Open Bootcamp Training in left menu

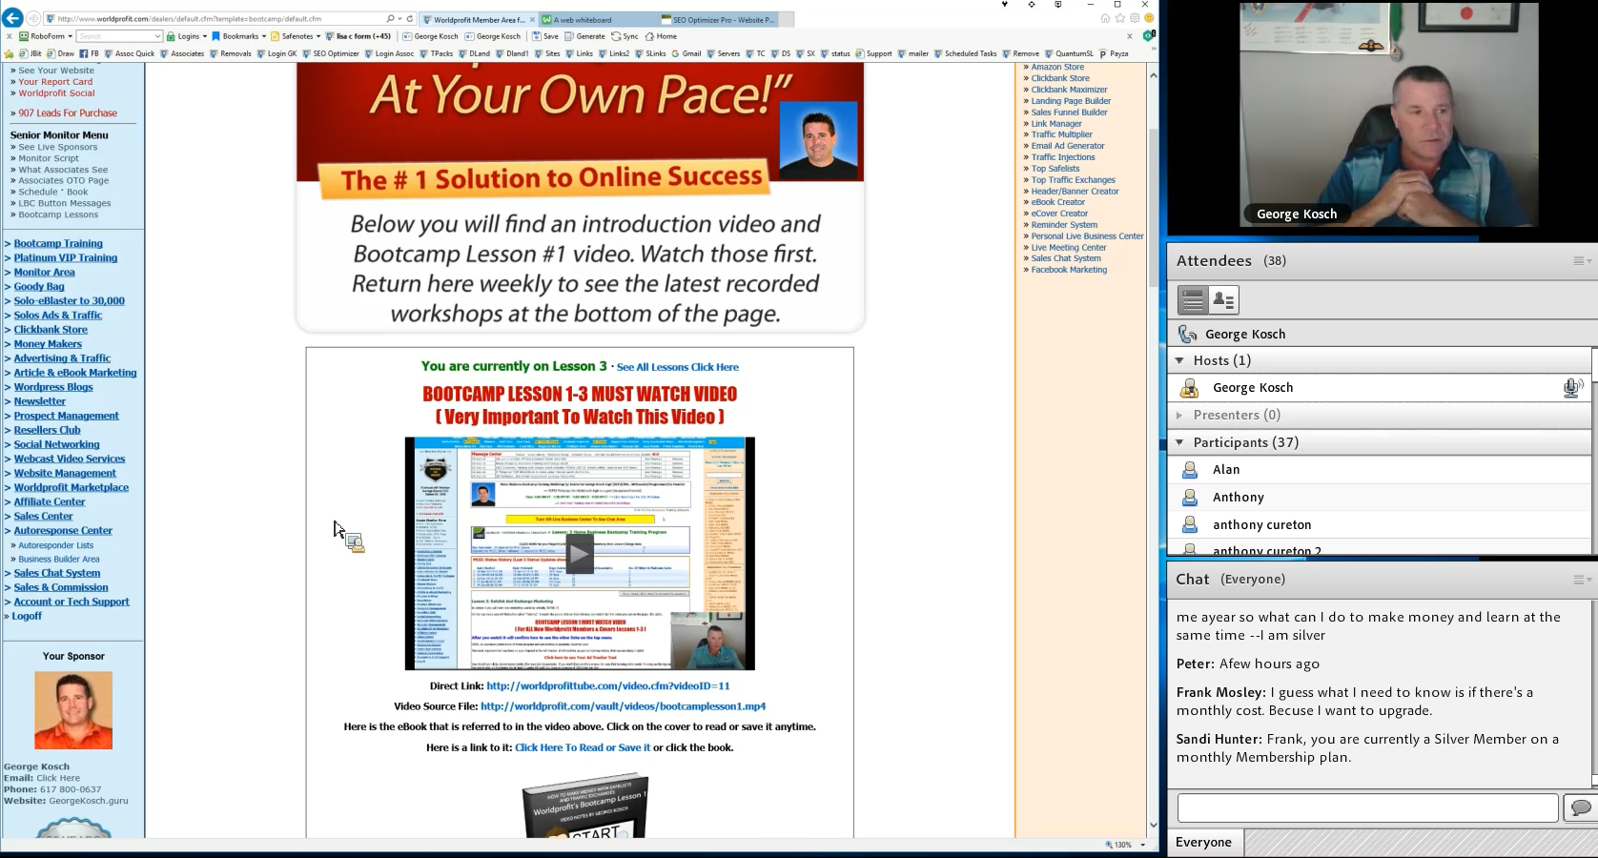[x=58, y=243]
